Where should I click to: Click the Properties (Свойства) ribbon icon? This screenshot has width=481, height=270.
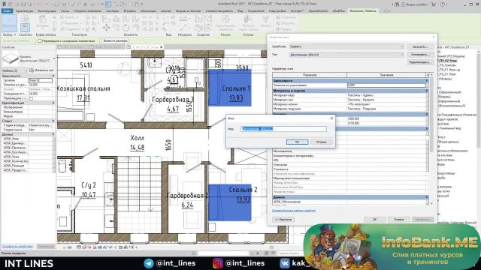25,27
